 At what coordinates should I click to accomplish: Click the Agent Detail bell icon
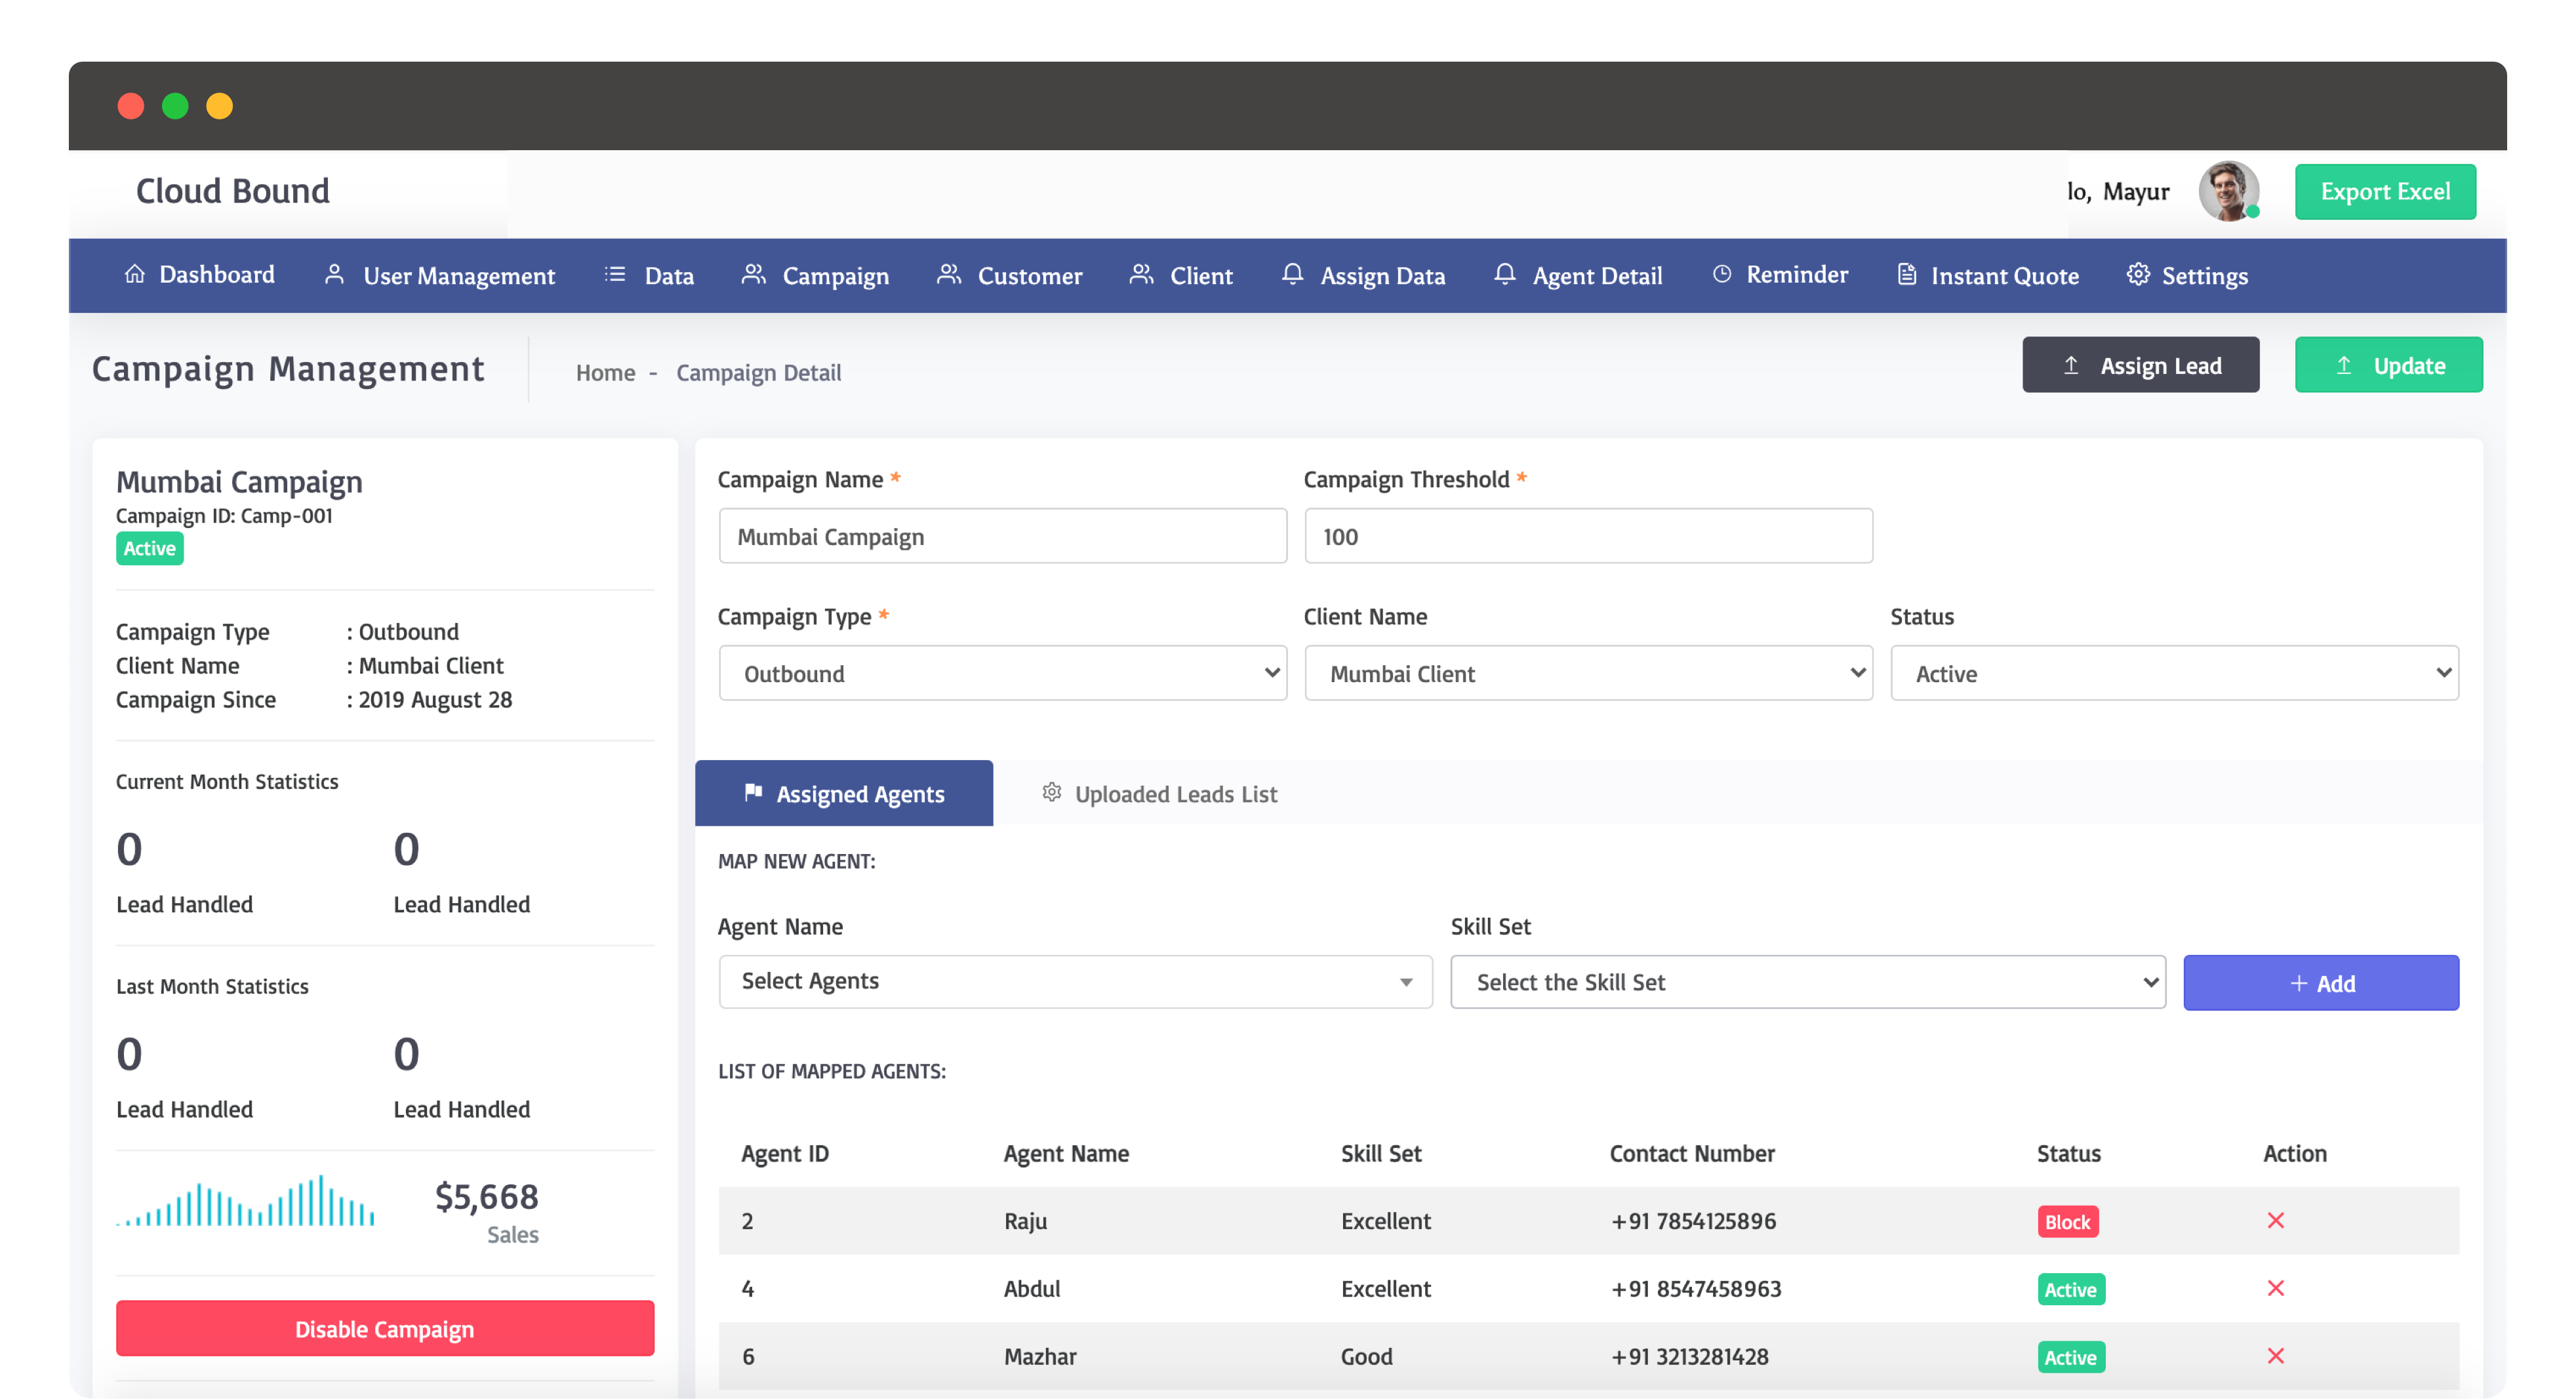1505,274
